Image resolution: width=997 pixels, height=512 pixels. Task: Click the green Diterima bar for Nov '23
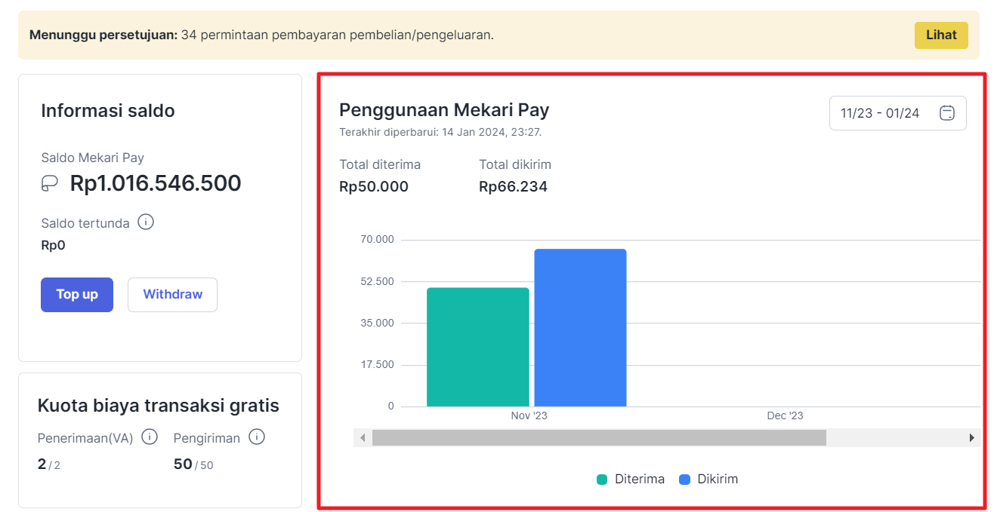click(478, 347)
